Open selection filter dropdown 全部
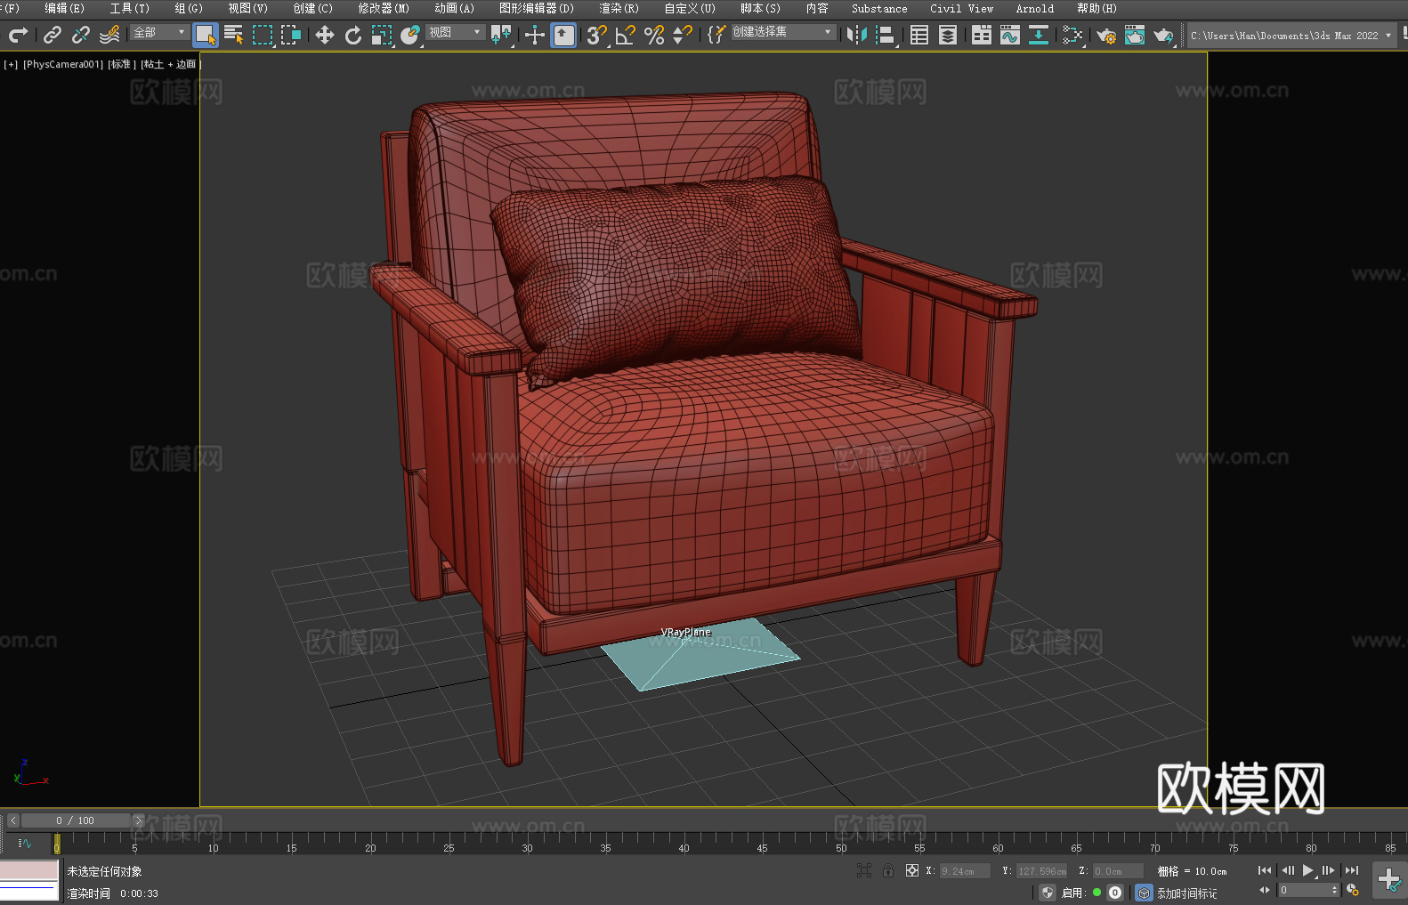This screenshot has width=1408, height=905. (x=159, y=32)
